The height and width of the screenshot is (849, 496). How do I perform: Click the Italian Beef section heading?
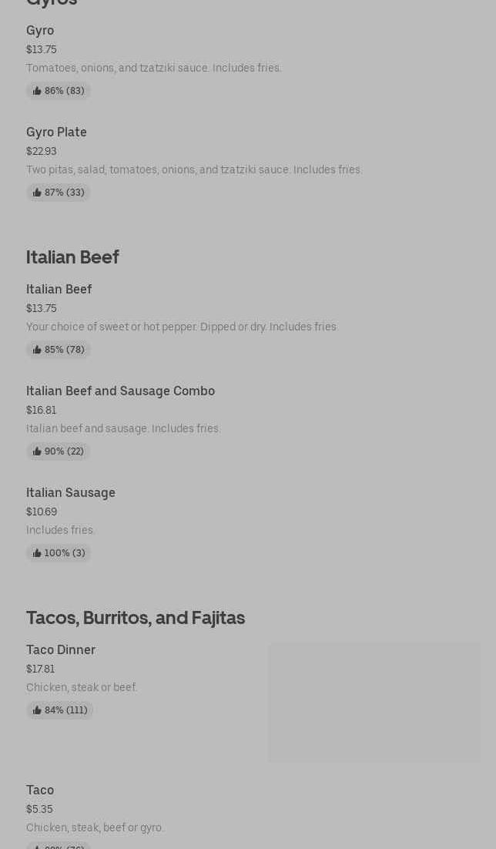point(72,257)
